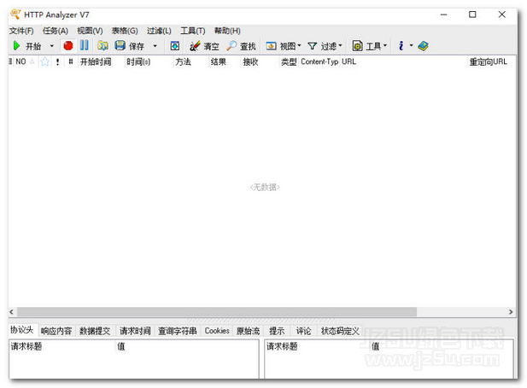
Task: Open the 表格(G) menu
Action: pyautogui.click(x=125, y=31)
